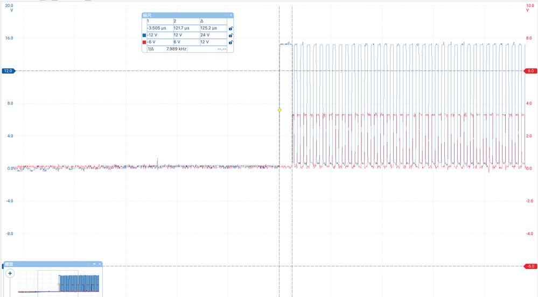Click the -12 V ruler 1 cell
The width and height of the screenshot is (538, 297).
(x=160, y=35)
